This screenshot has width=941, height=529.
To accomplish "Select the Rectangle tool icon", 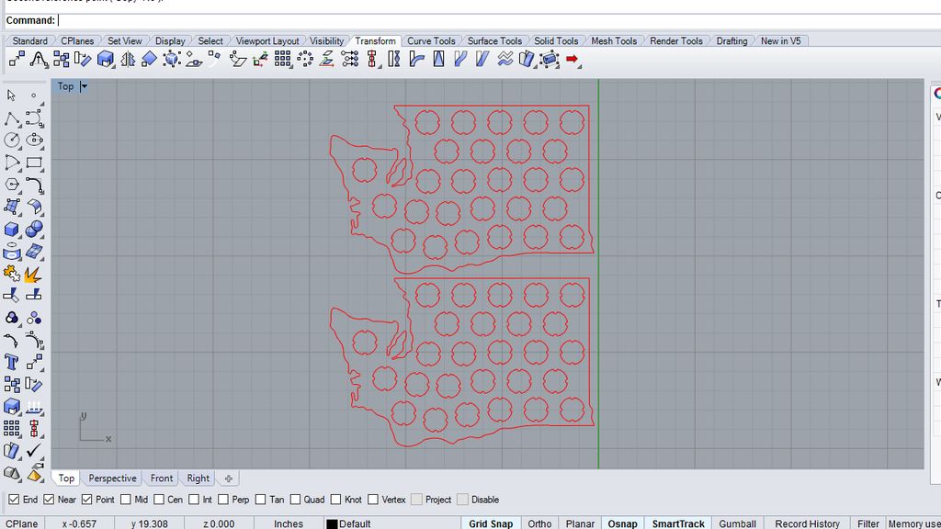I will (34, 163).
